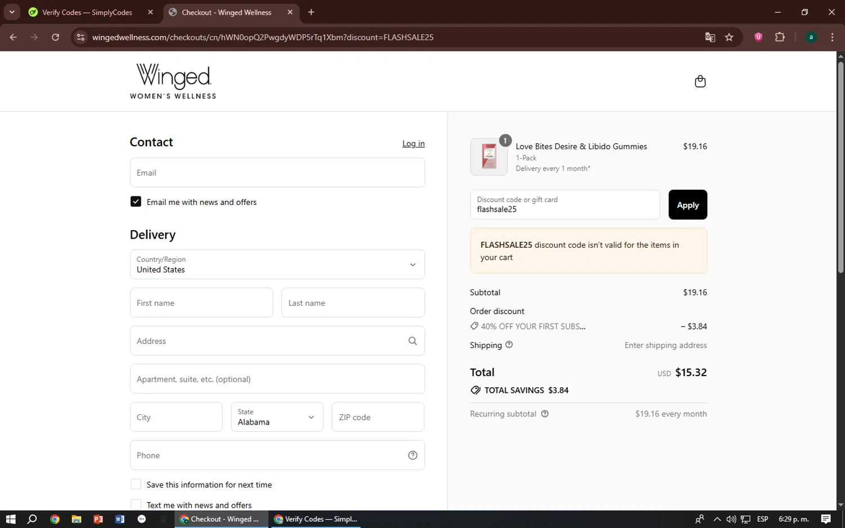Click the Phone input field

coord(277,455)
